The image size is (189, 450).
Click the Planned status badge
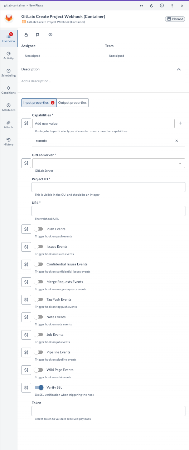click(x=175, y=19)
